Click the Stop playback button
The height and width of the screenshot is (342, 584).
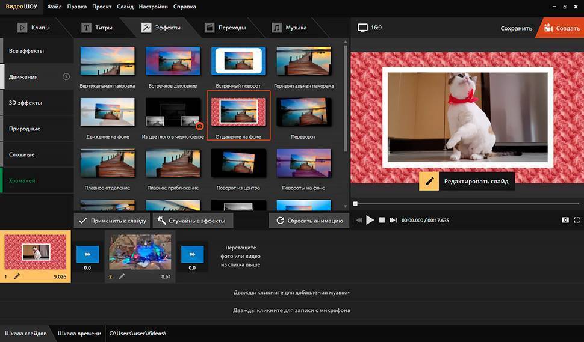382,221
